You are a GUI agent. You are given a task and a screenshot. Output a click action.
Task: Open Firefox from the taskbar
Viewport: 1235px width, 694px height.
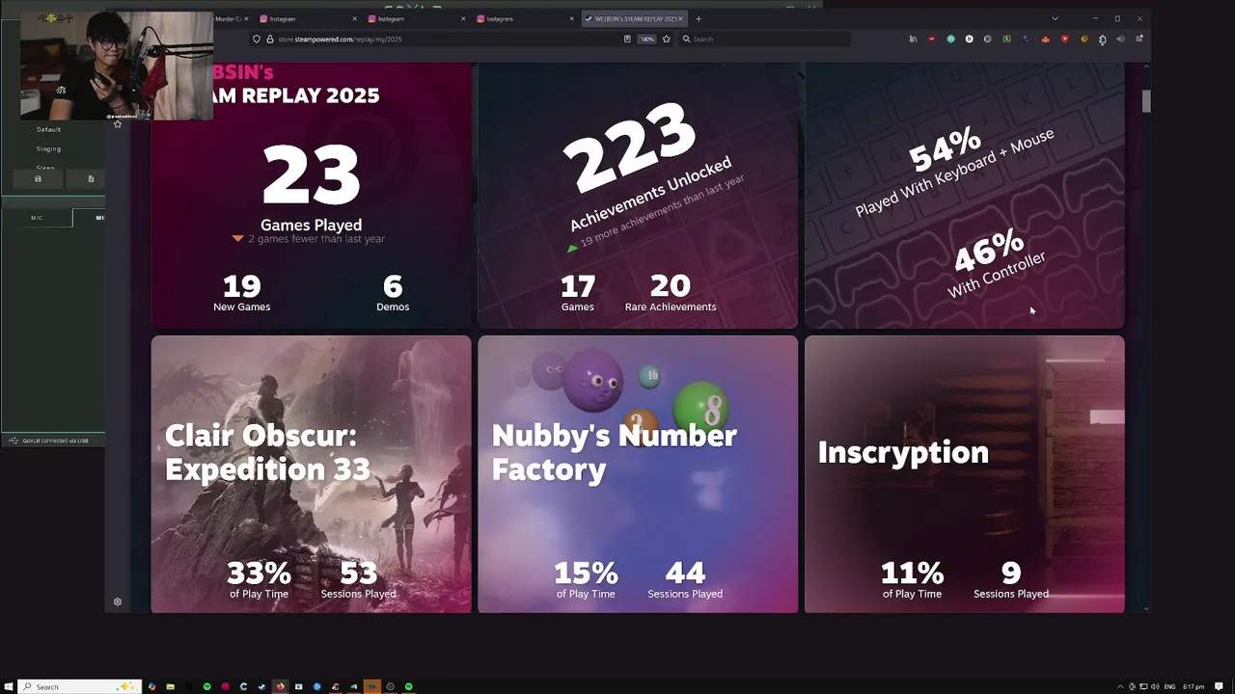pyautogui.click(x=280, y=686)
